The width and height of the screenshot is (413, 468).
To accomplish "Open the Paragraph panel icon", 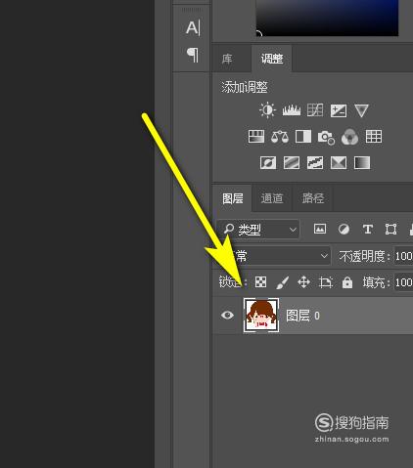I will (x=193, y=55).
